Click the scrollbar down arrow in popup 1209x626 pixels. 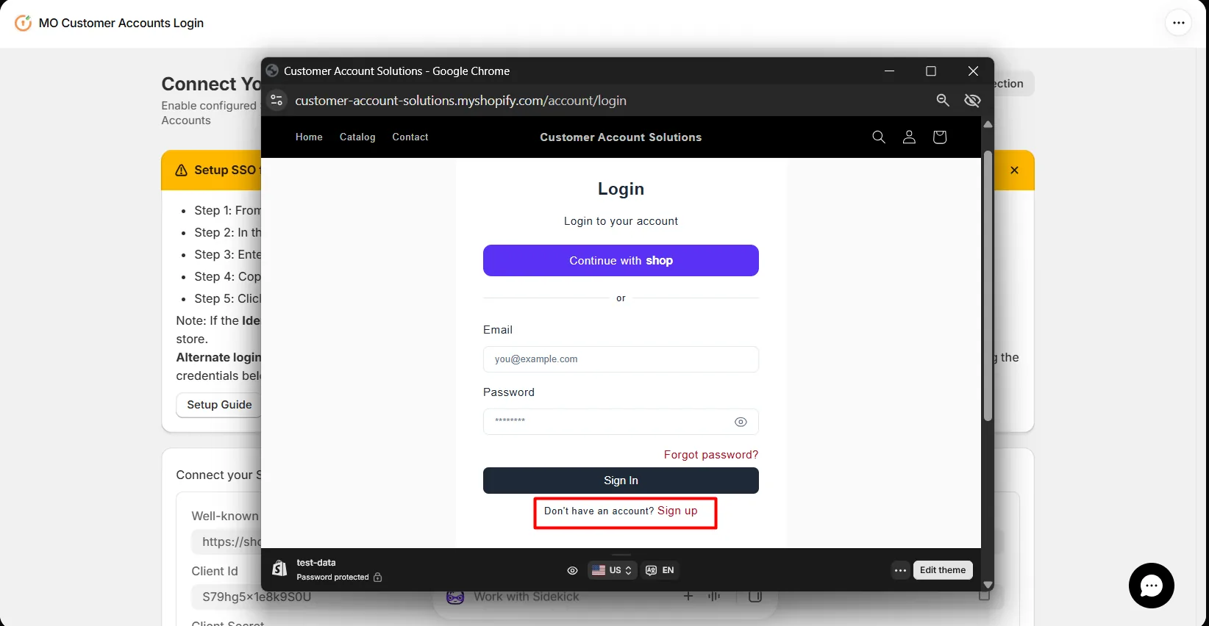point(988,585)
